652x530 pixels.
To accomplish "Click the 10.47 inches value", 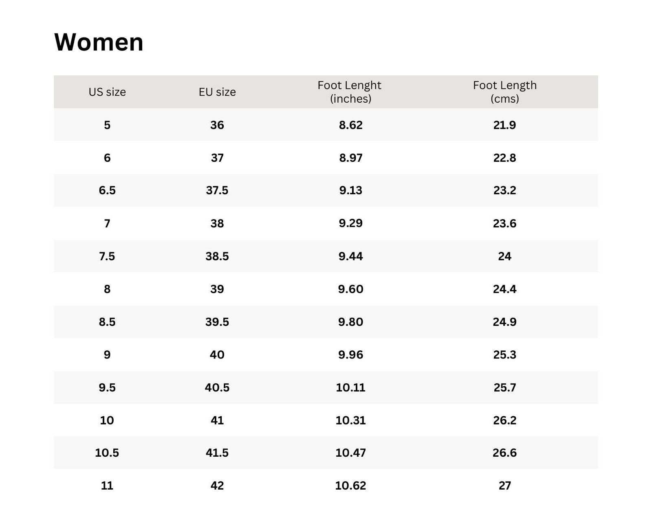I will (350, 453).
